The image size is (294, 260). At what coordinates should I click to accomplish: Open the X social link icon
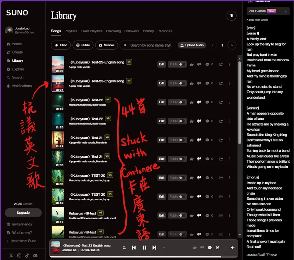pyautogui.click(x=11, y=256)
